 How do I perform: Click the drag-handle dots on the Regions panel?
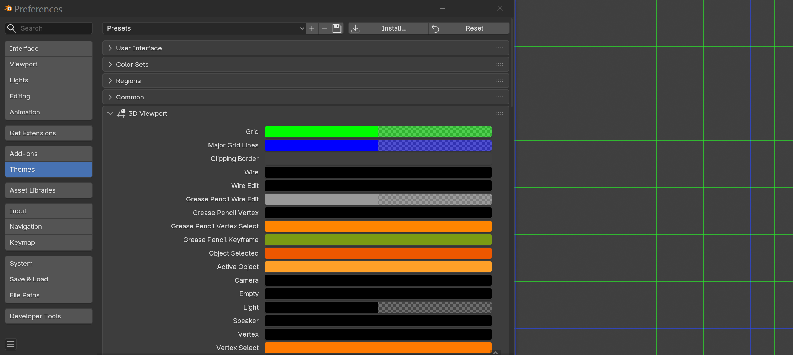tap(499, 81)
